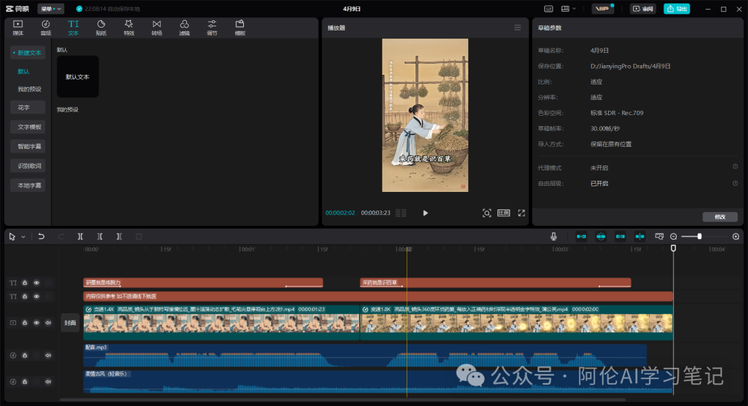Mute the 柔情古风 music track
Viewport: 748px width, 406px height.
point(48,382)
